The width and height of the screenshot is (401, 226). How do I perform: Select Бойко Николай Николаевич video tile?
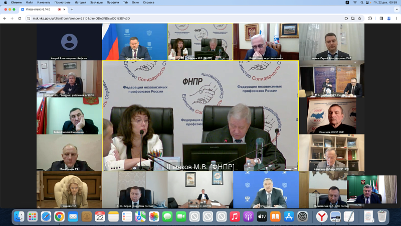[x=69, y=116]
